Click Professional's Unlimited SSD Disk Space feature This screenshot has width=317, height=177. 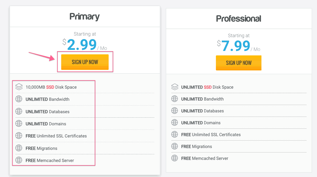click(x=207, y=87)
